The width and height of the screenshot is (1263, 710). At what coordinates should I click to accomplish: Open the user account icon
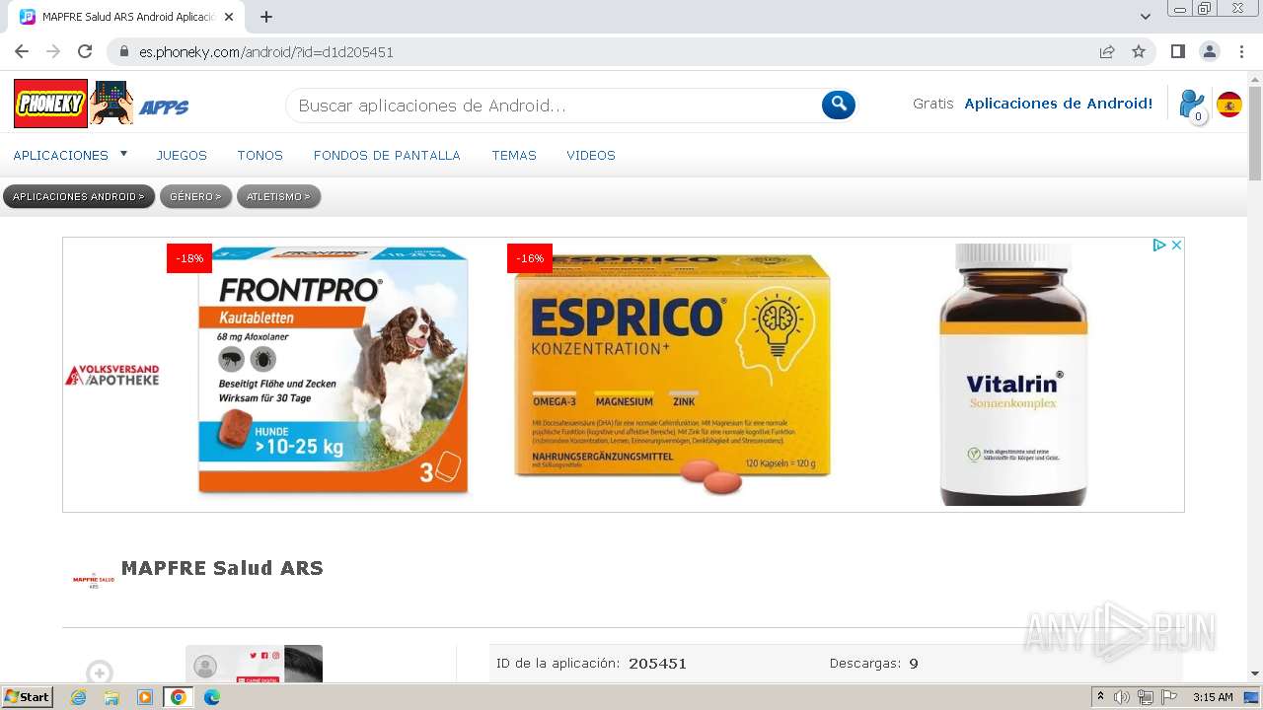(x=1192, y=105)
